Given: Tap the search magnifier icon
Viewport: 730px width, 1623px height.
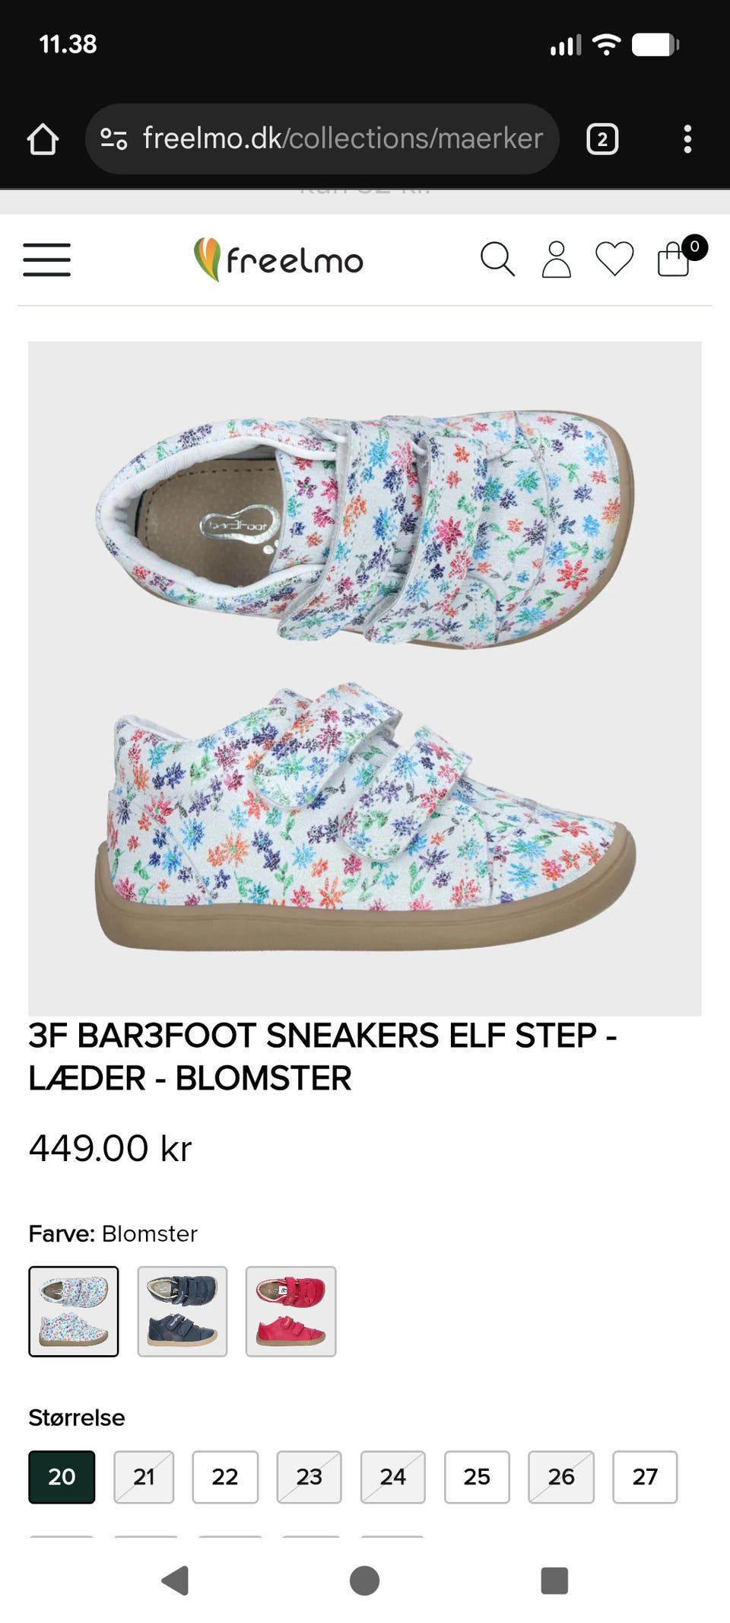Looking at the screenshot, I should (497, 259).
